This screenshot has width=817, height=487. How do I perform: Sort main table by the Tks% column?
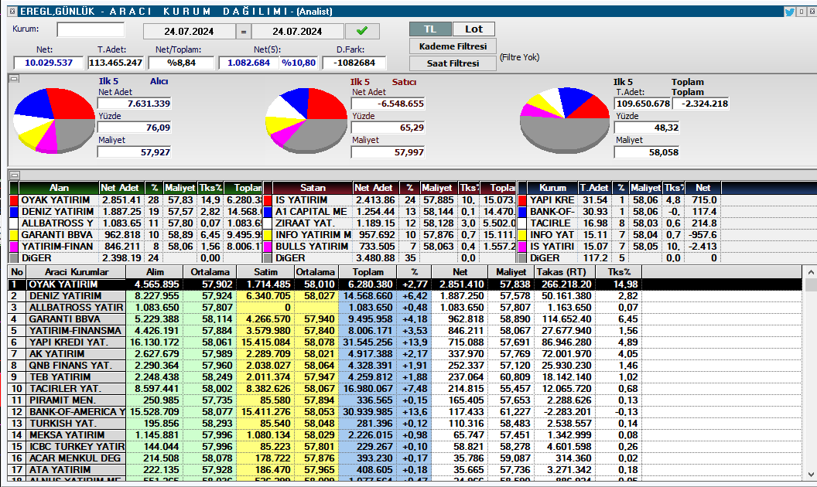pos(619,272)
